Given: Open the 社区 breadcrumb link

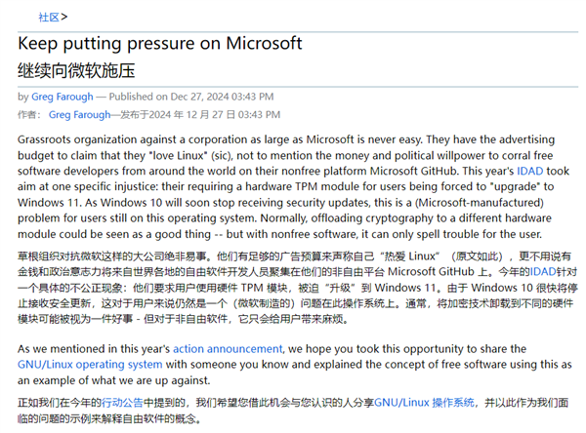Looking at the screenshot, I should (x=47, y=17).
